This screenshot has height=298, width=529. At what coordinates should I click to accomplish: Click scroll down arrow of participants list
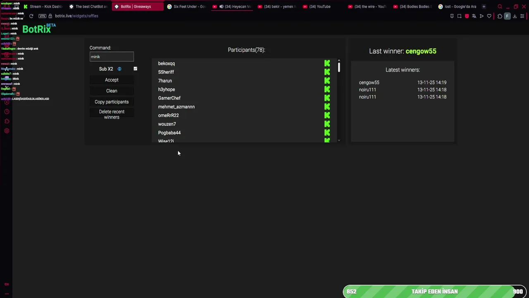tap(339, 141)
